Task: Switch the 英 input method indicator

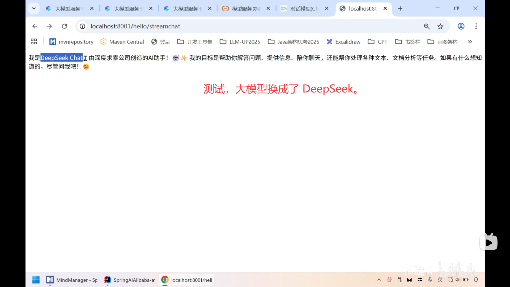Action: 440,280
